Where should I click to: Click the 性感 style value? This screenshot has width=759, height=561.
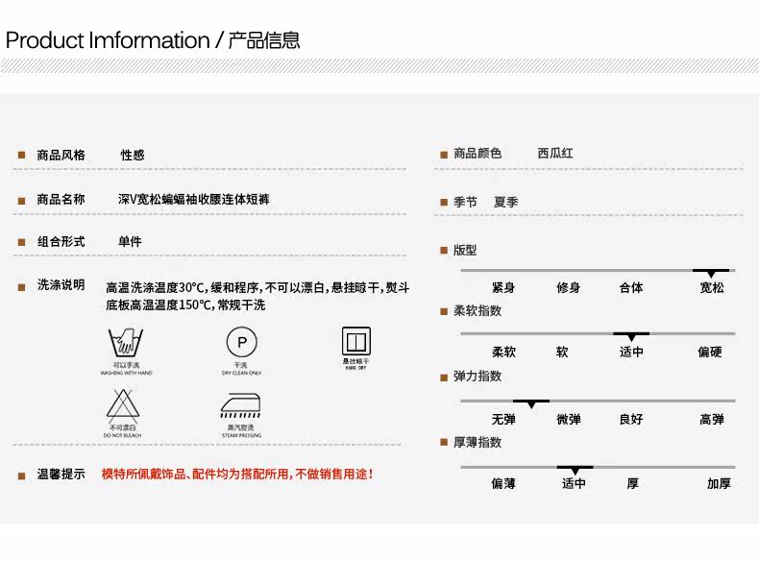133,155
